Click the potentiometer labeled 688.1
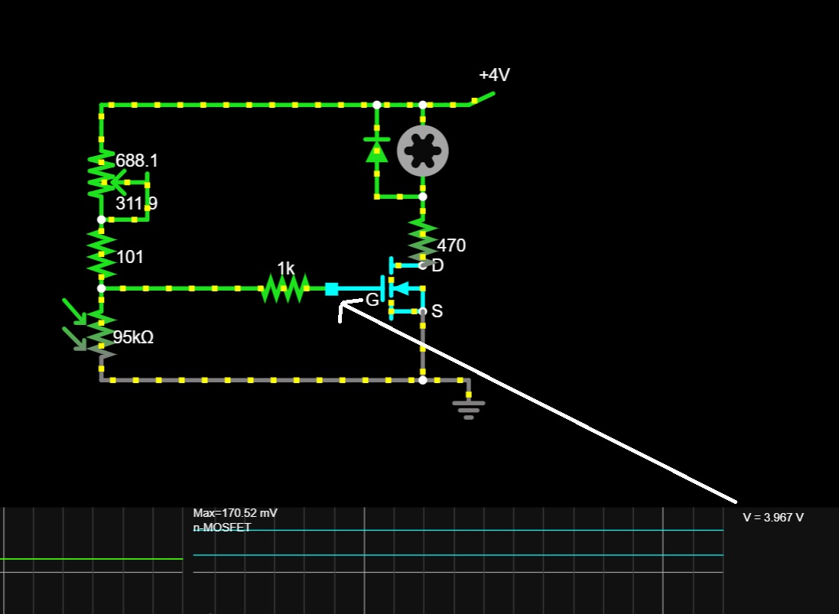 (x=102, y=175)
